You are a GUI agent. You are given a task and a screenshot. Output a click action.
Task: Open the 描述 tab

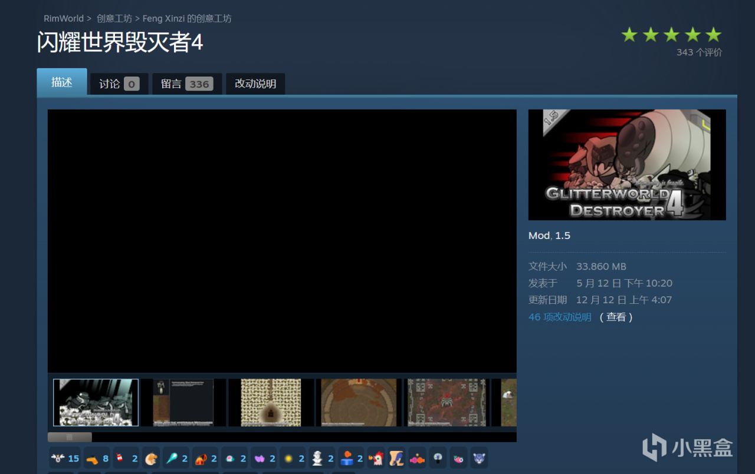point(62,82)
